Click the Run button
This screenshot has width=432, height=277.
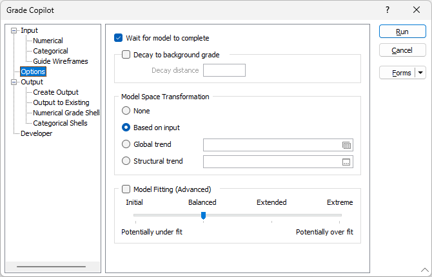pyautogui.click(x=402, y=32)
